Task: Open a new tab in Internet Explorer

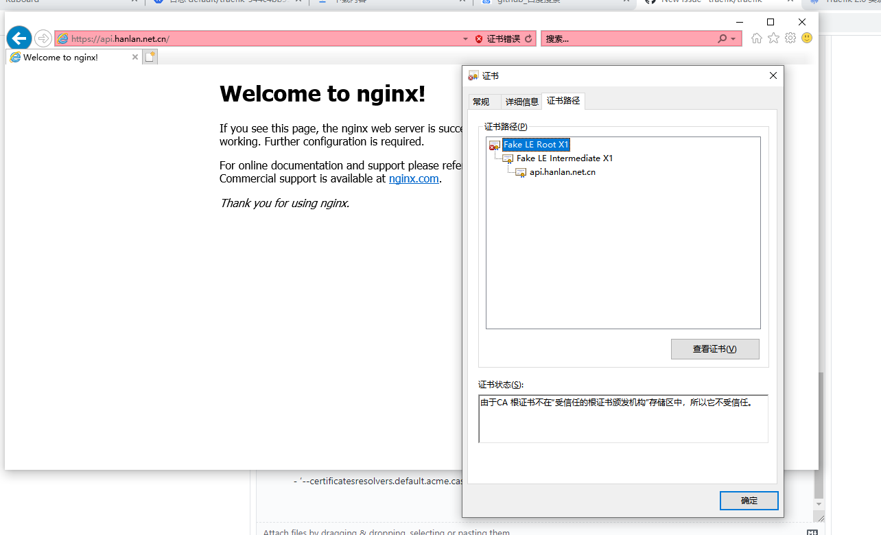Action: 150,57
